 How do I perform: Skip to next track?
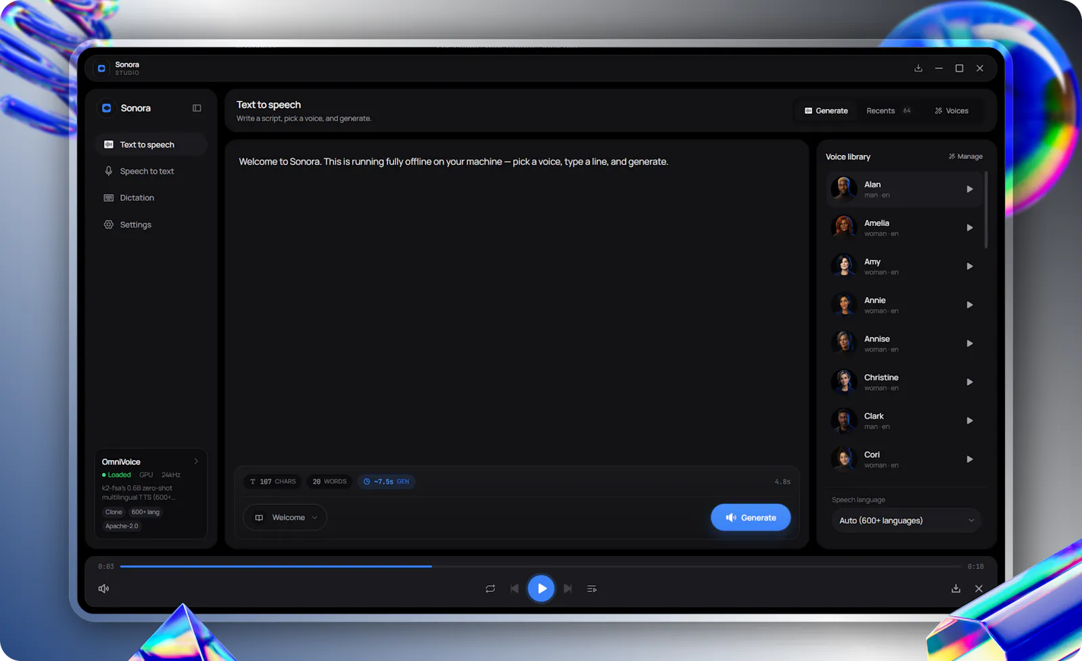click(568, 589)
